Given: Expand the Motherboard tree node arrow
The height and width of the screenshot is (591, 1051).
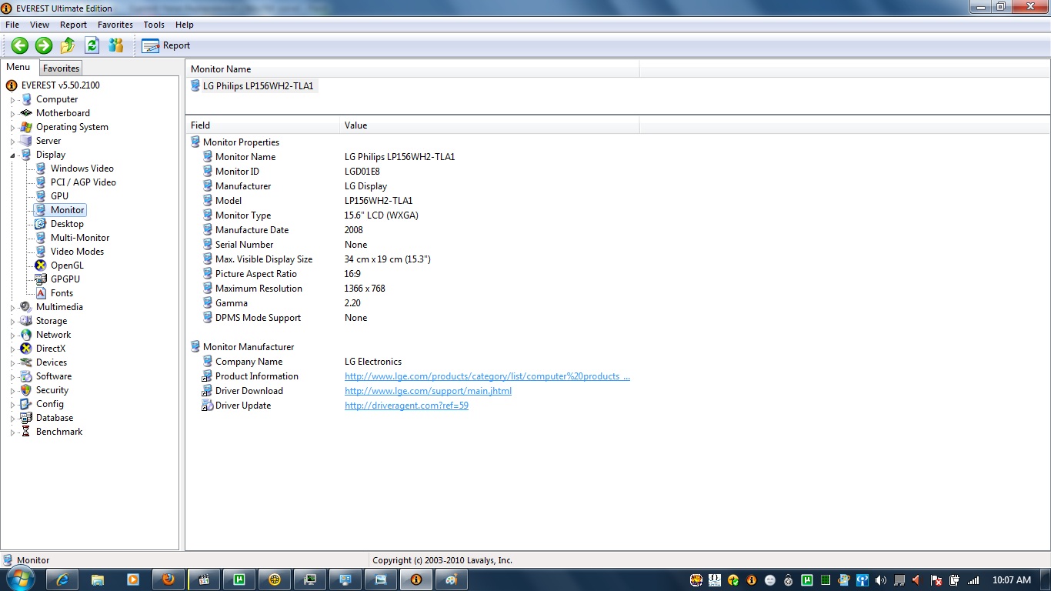Looking at the screenshot, I should [12, 114].
